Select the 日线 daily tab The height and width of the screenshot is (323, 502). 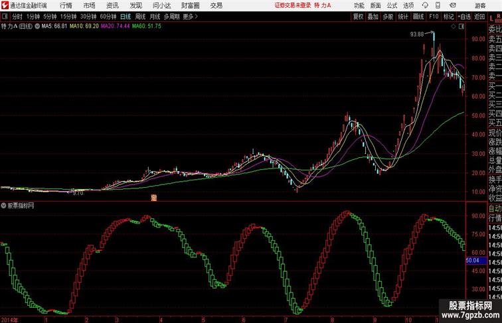pos(126,17)
